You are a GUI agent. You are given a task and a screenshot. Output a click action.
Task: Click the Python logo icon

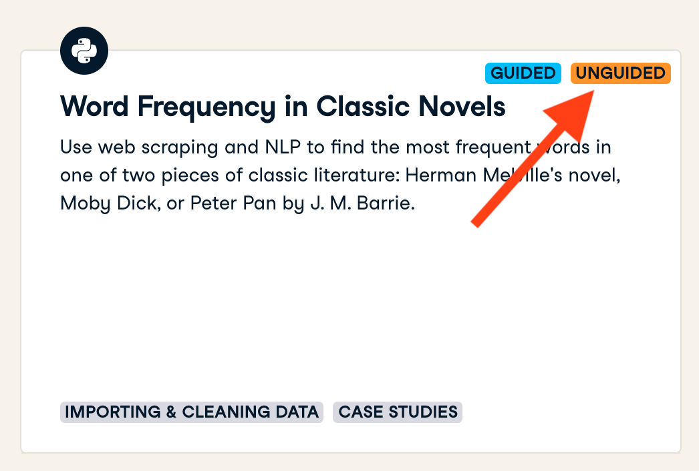[84, 50]
